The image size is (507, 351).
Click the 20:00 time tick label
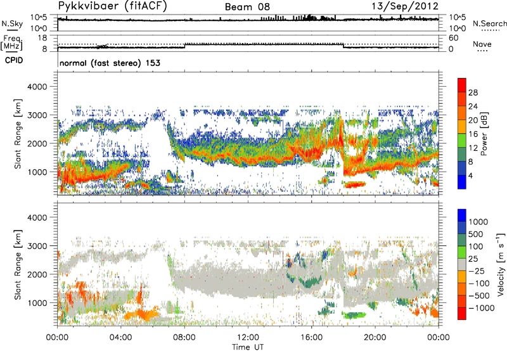click(x=375, y=338)
